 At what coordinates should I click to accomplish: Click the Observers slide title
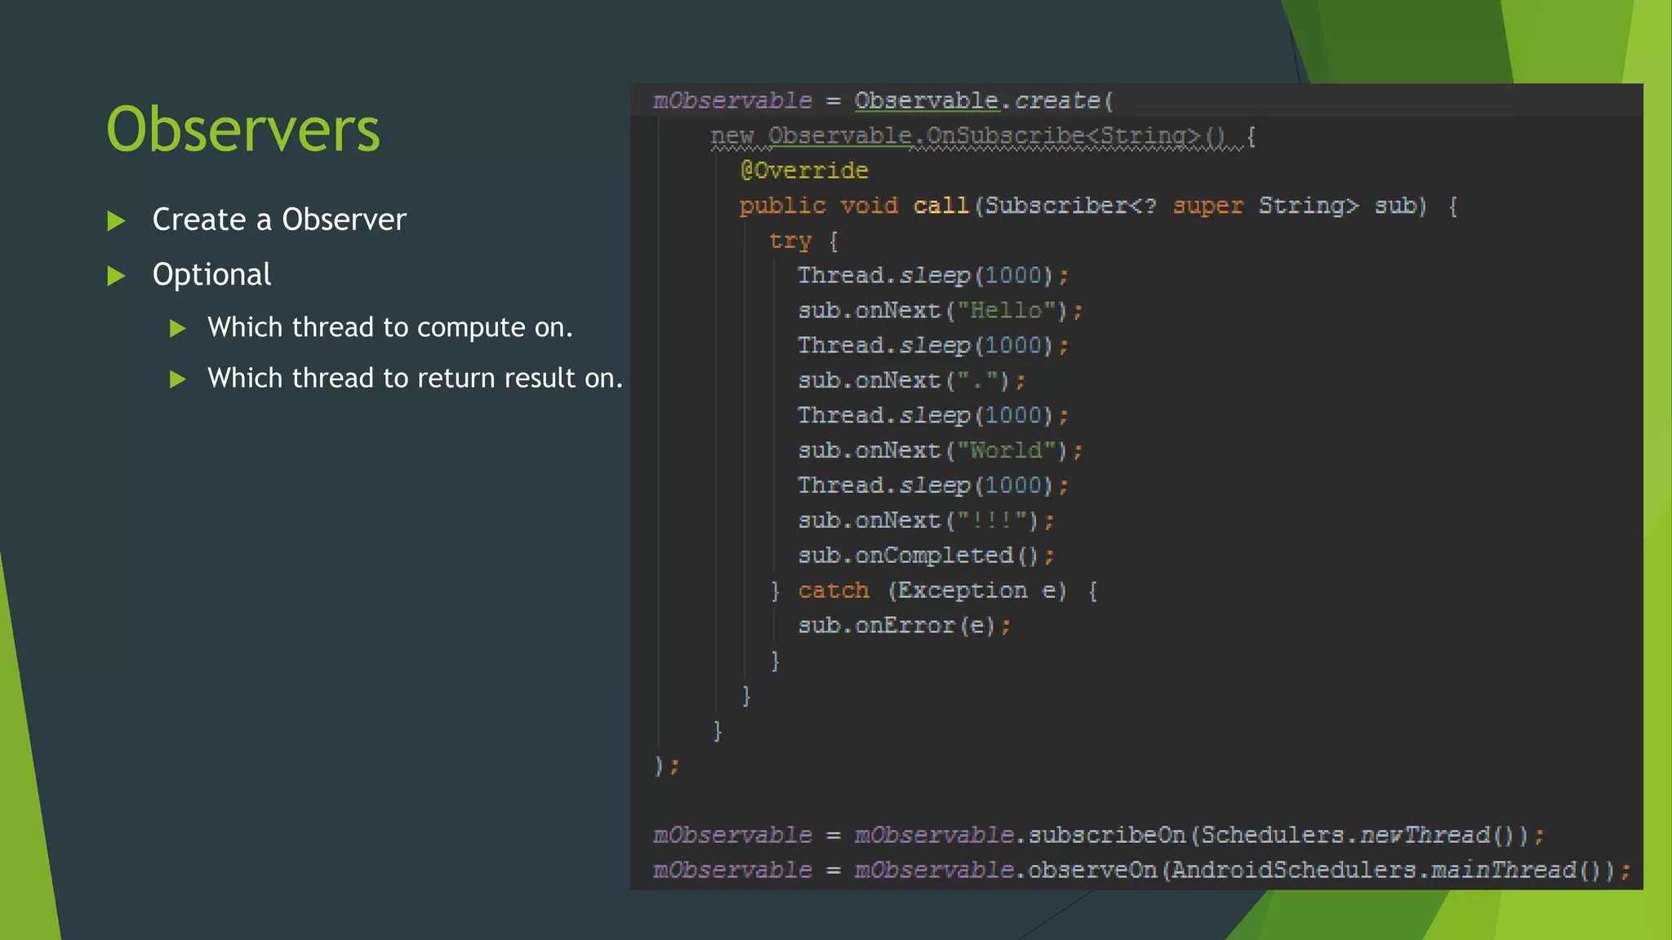click(x=242, y=130)
